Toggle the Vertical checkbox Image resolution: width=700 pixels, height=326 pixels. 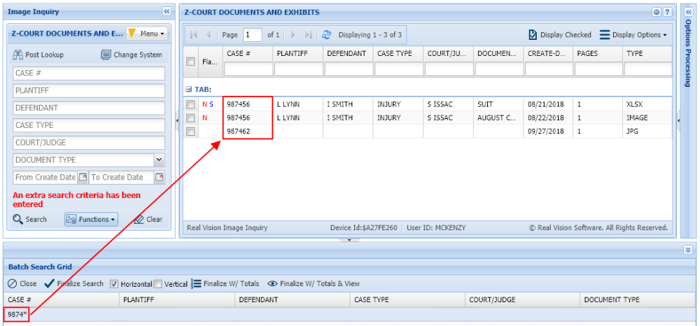coord(157,283)
